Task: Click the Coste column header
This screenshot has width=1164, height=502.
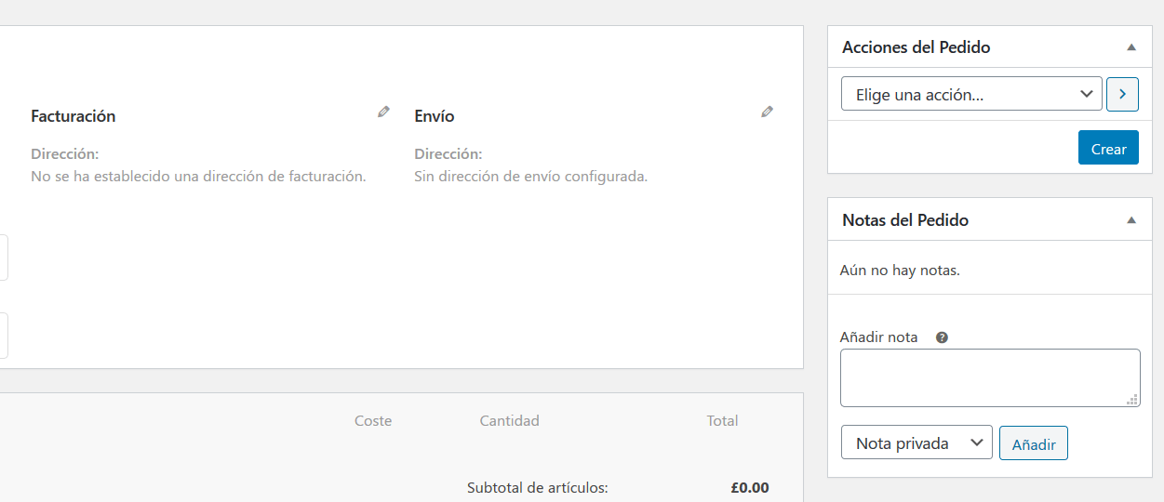Action: (373, 420)
